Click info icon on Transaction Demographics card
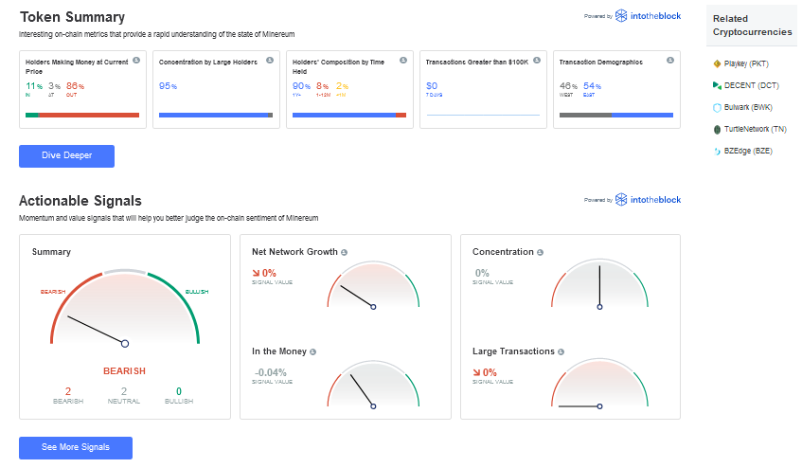The height and width of the screenshot is (468, 802). click(x=670, y=61)
